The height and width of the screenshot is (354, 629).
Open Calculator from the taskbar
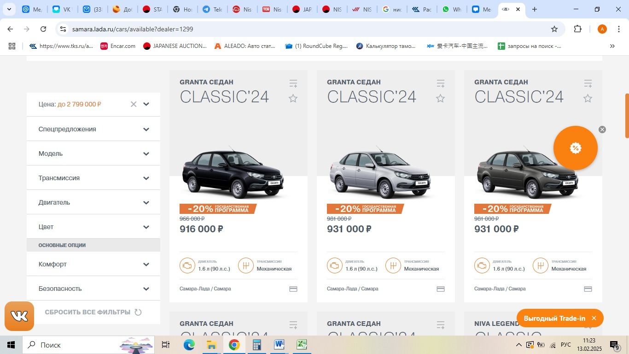(x=257, y=345)
